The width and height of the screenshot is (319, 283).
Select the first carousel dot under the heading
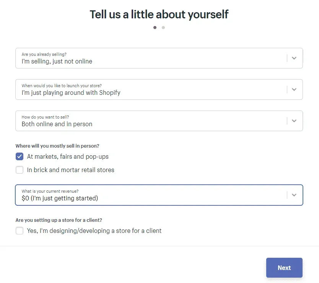[155, 27]
